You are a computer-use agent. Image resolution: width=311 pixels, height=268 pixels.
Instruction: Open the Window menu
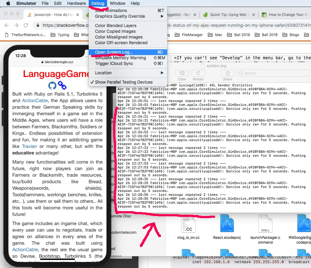pos(117,3)
